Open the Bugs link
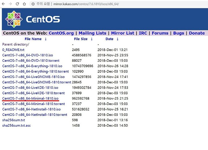 coord(179,33)
